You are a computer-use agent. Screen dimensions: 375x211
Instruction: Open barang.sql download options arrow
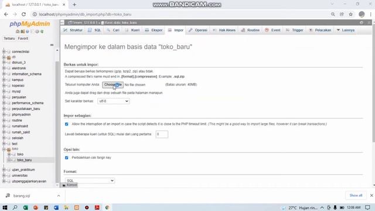[x=59, y=196]
